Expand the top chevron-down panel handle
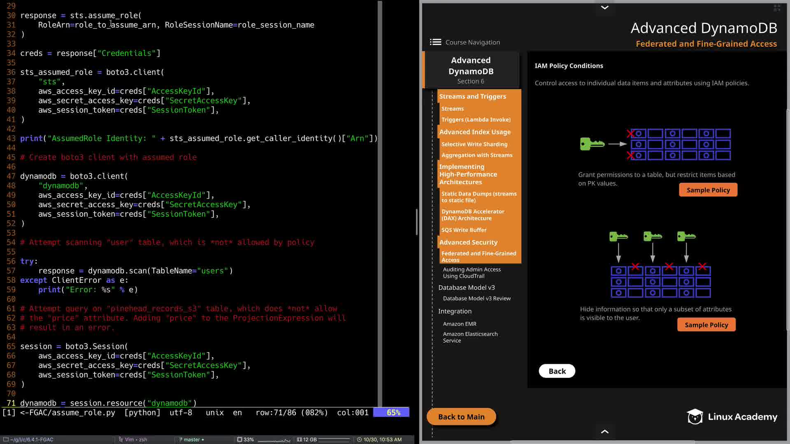790x444 pixels. pyautogui.click(x=604, y=7)
